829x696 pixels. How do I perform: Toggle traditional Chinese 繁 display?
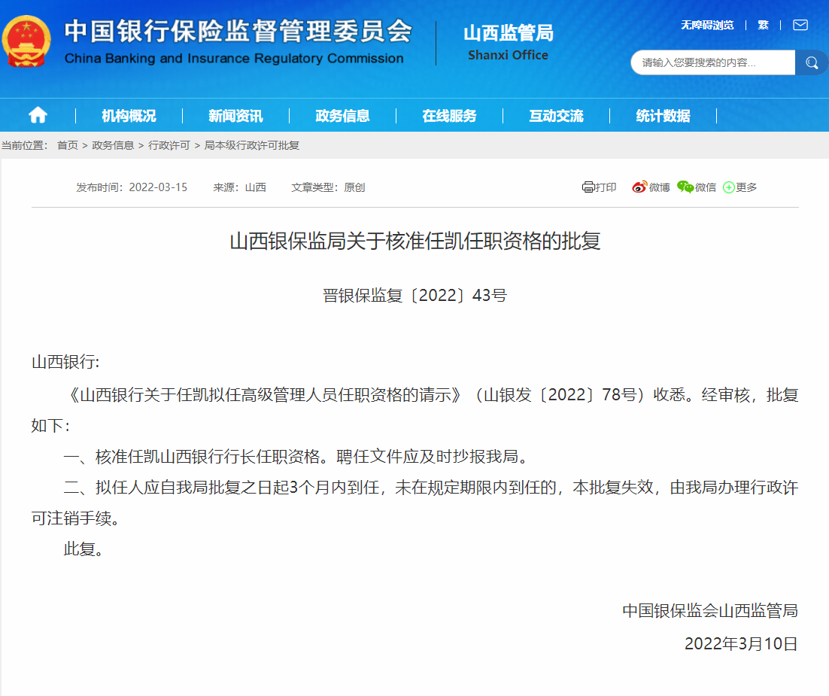pos(763,25)
